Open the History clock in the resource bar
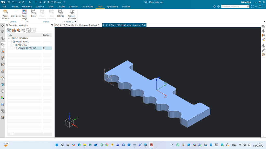Screen dimensions: 266x149 click(x=3, y=91)
